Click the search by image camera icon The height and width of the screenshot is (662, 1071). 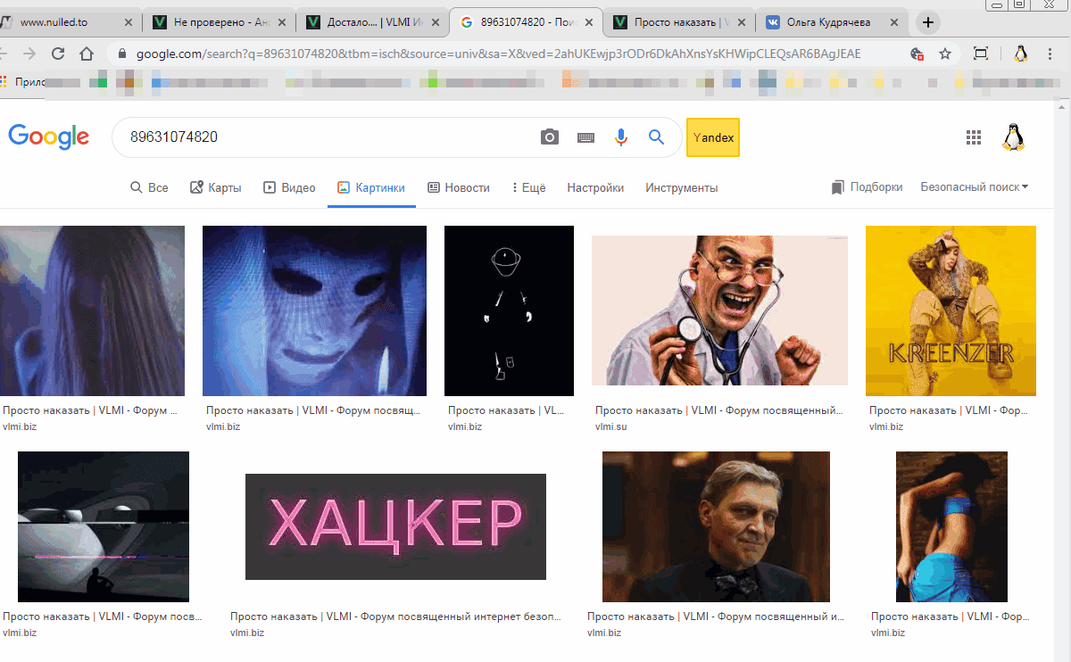pos(550,137)
